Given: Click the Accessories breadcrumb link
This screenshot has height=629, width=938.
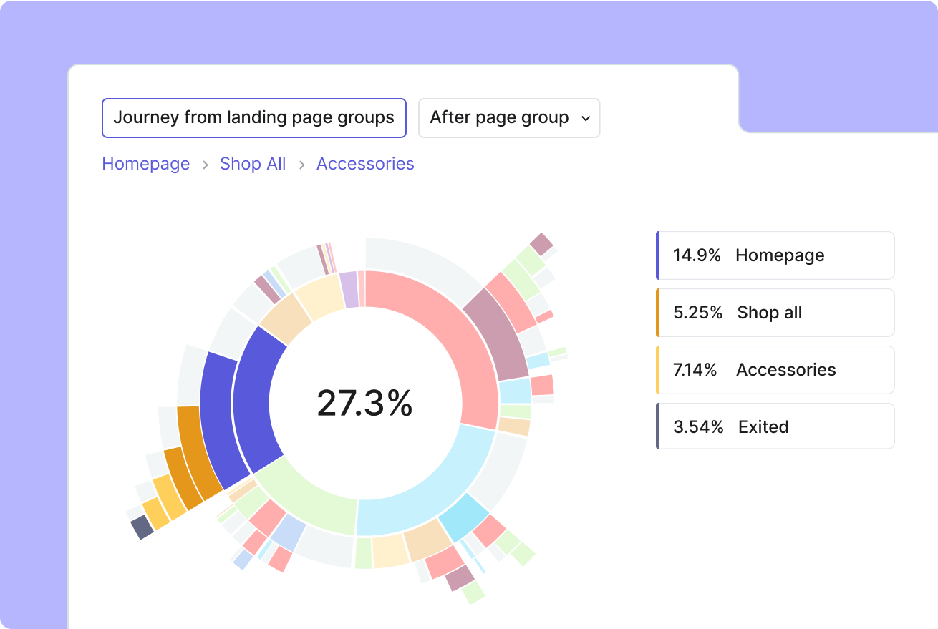Looking at the screenshot, I should coord(365,164).
